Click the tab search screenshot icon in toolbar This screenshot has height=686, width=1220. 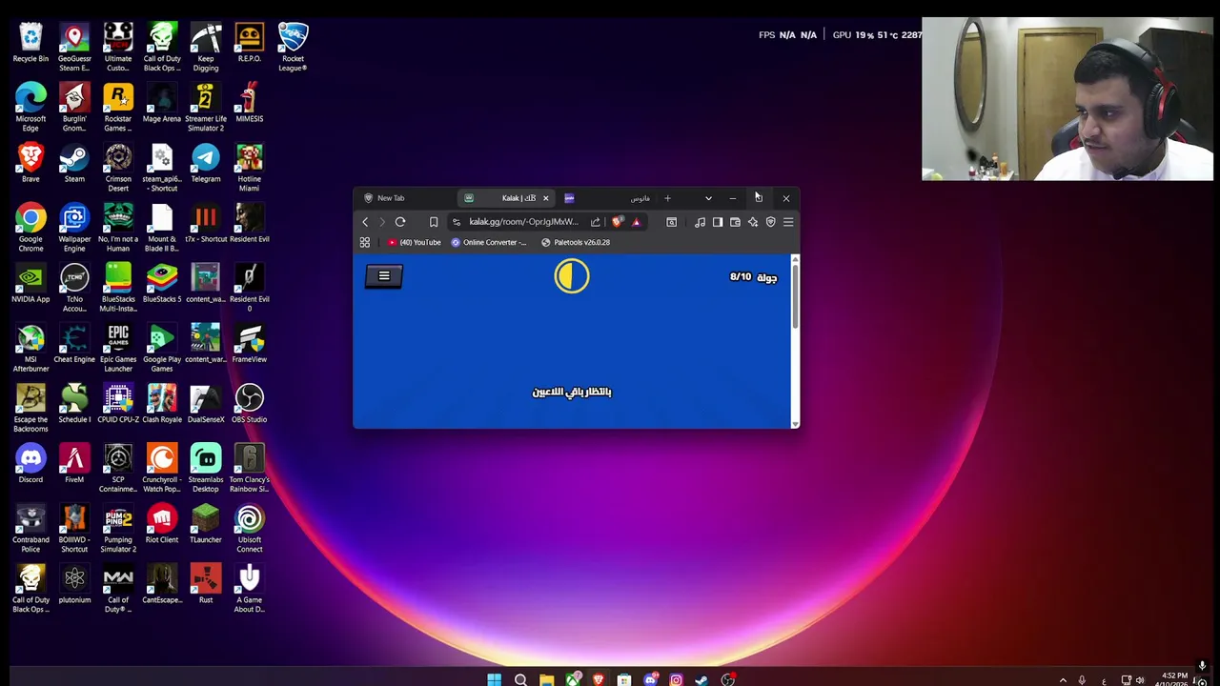click(x=672, y=222)
